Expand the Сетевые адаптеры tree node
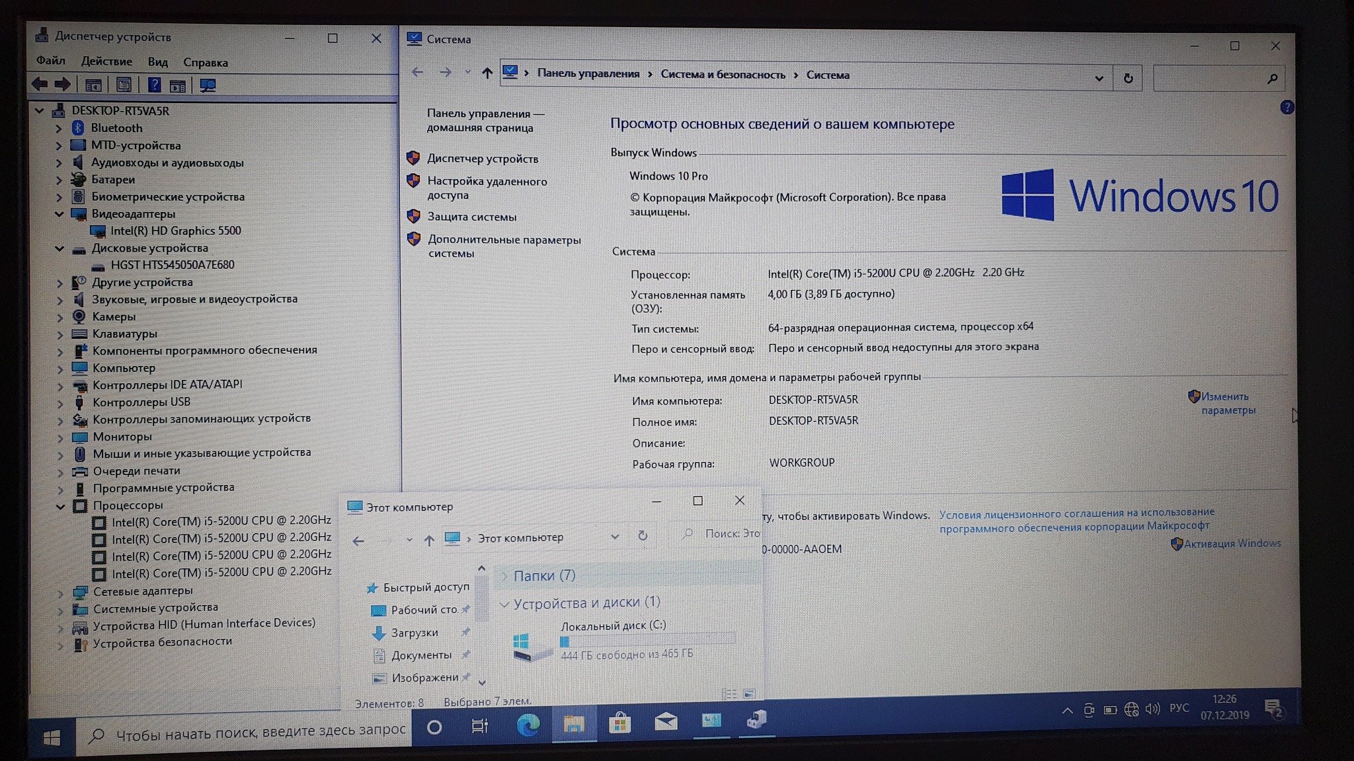This screenshot has height=761, width=1354. (x=60, y=592)
